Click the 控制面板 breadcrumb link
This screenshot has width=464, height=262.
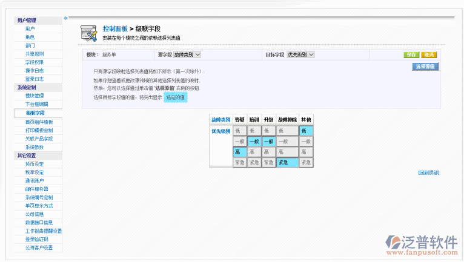point(115,28)
